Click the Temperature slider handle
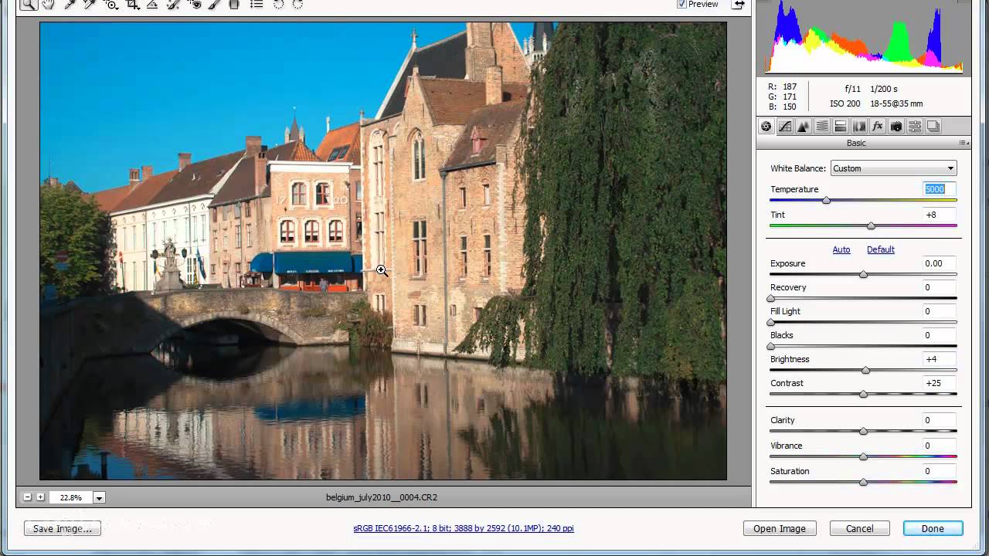Image resolution: width=989 pixels, height=556 pixels. coord(826,201)
